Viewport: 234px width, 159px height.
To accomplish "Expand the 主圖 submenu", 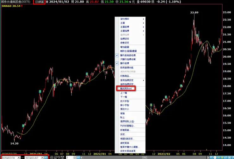I will (130, 23).
